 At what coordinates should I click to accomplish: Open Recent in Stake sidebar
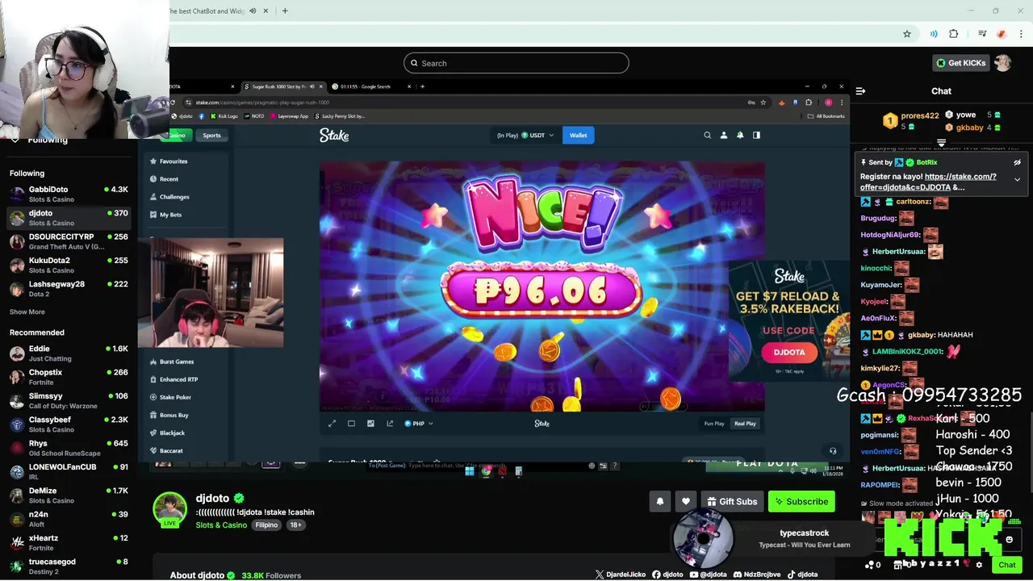(x=169, y=179)
